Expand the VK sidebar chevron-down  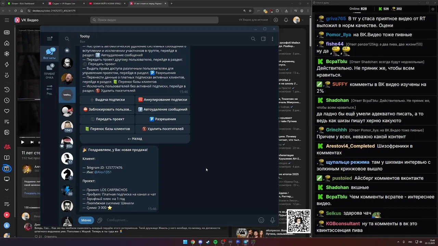click(7, 190)
